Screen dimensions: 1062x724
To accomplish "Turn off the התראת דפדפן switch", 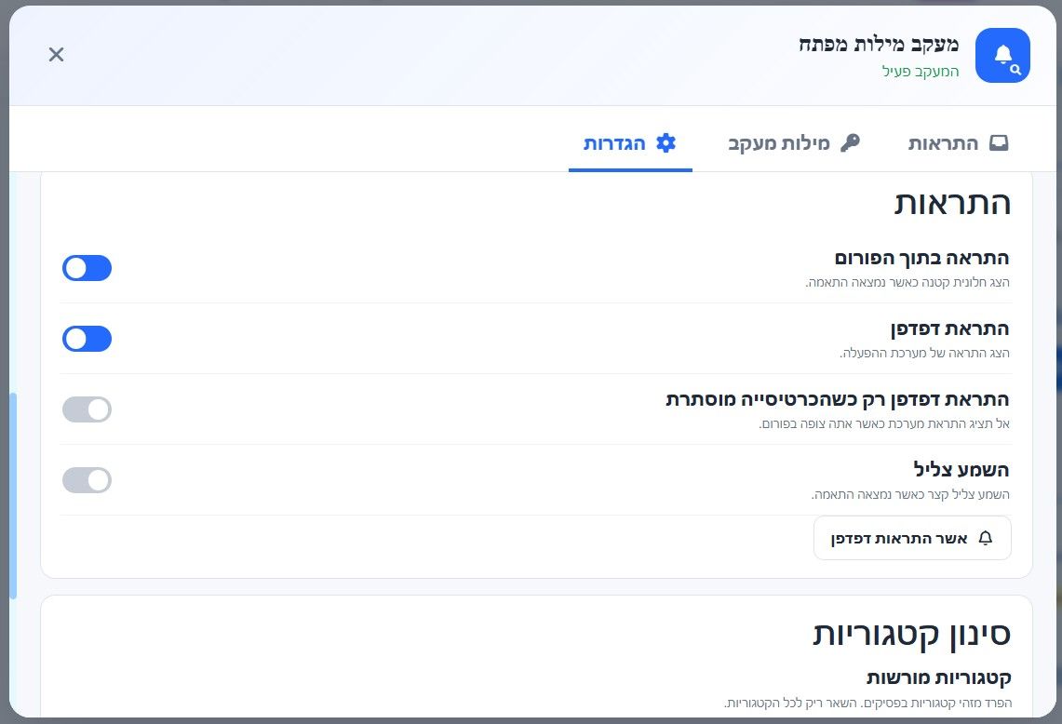I will [x=87, y=339].
